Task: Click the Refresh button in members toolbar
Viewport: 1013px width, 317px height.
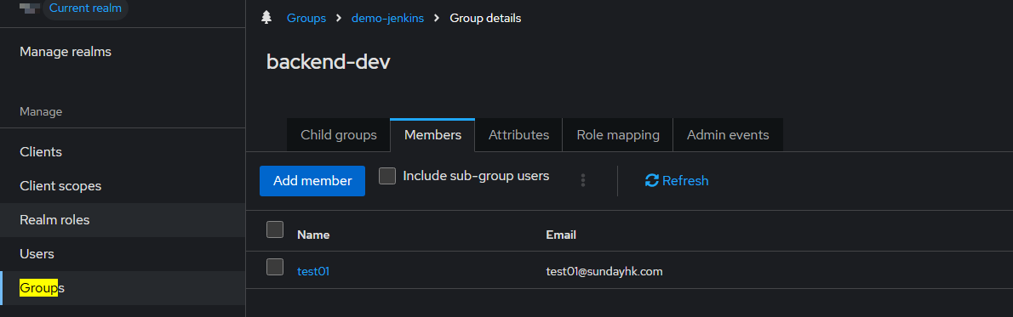Action: point(677,181)
